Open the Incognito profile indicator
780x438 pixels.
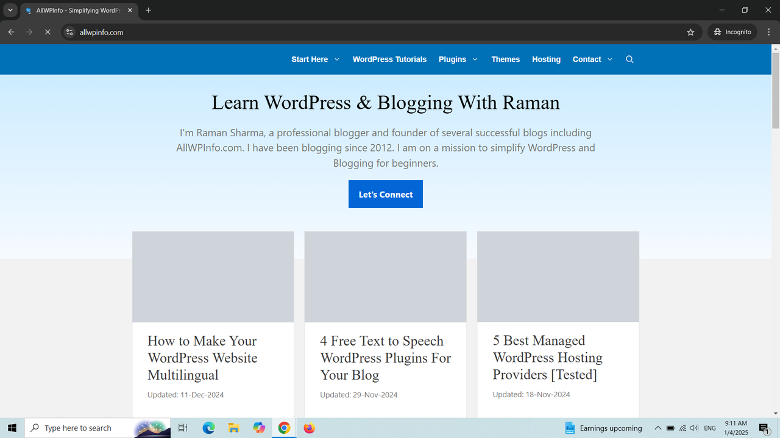click(x=732, y=32)
